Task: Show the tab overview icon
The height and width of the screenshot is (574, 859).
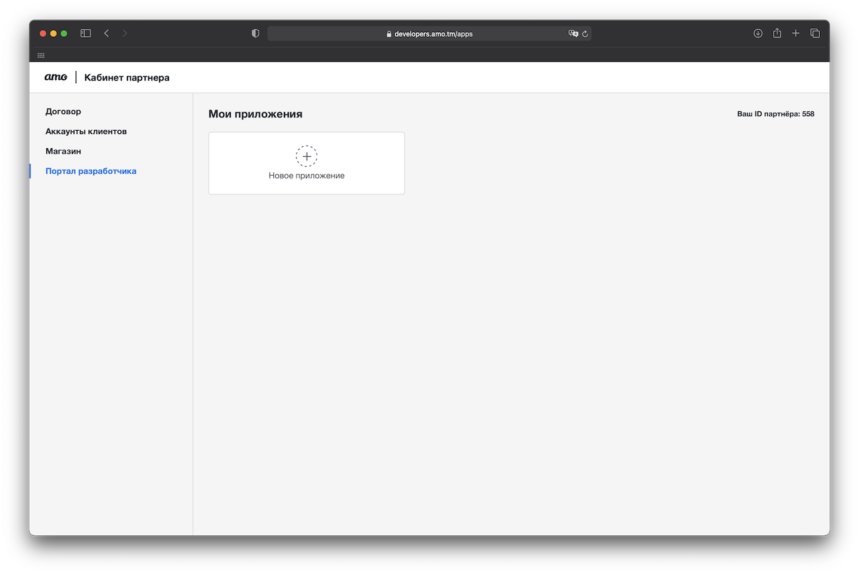Action: coord(815,34)
